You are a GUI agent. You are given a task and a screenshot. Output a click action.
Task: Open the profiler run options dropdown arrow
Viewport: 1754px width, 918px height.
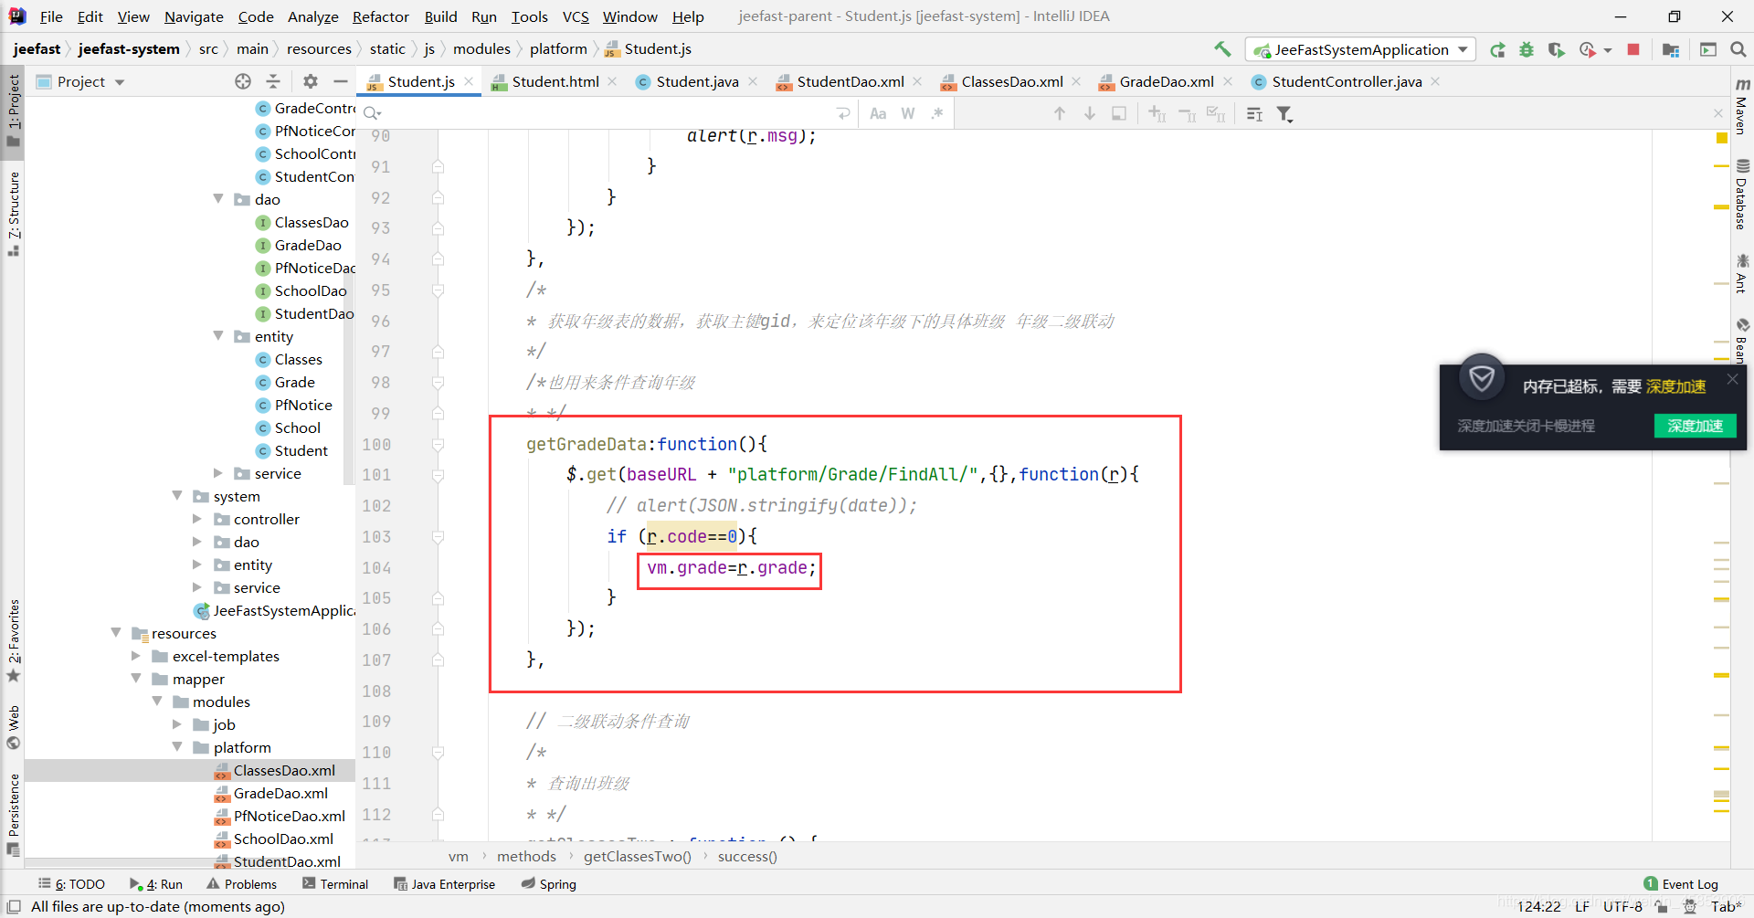click(1607, 50)
